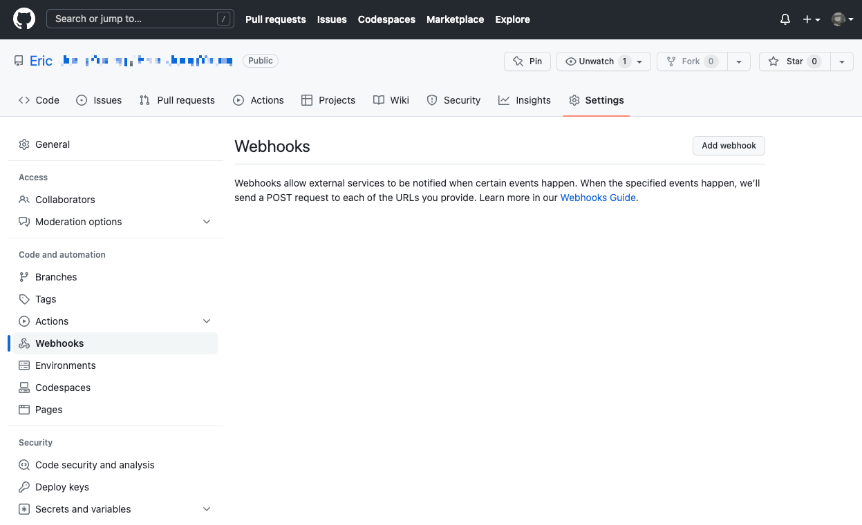Pin this repository
Image resolution: width=862 pixels, height=525 pixels.
coord(527,61)
